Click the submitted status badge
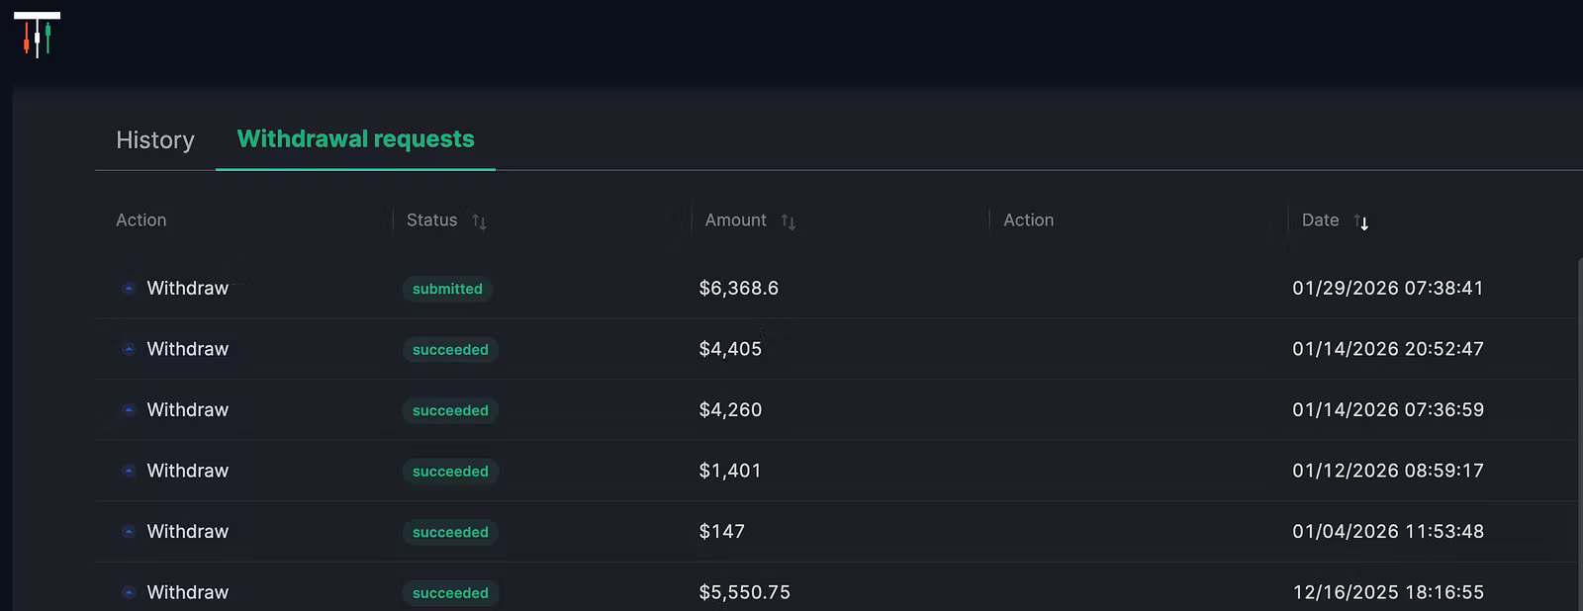Viewport: 1583px width, 611px height. [447, 289]
